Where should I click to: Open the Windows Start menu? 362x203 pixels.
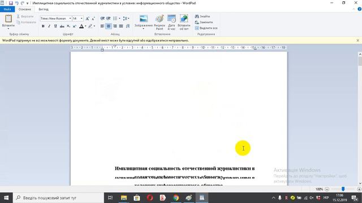point(6,198)
